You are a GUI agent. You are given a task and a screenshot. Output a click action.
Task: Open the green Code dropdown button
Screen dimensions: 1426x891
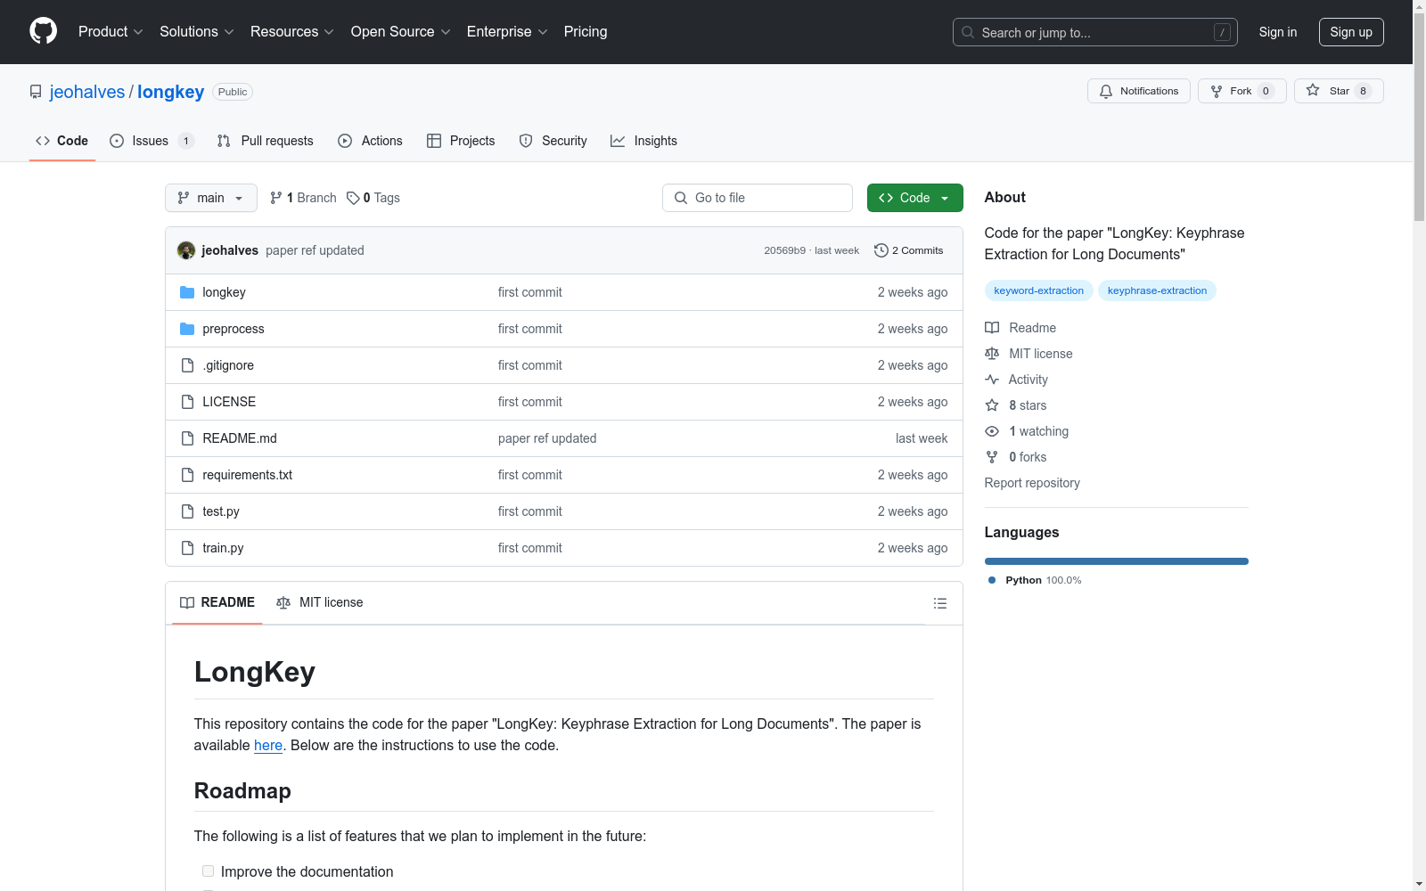pos(914,198)
